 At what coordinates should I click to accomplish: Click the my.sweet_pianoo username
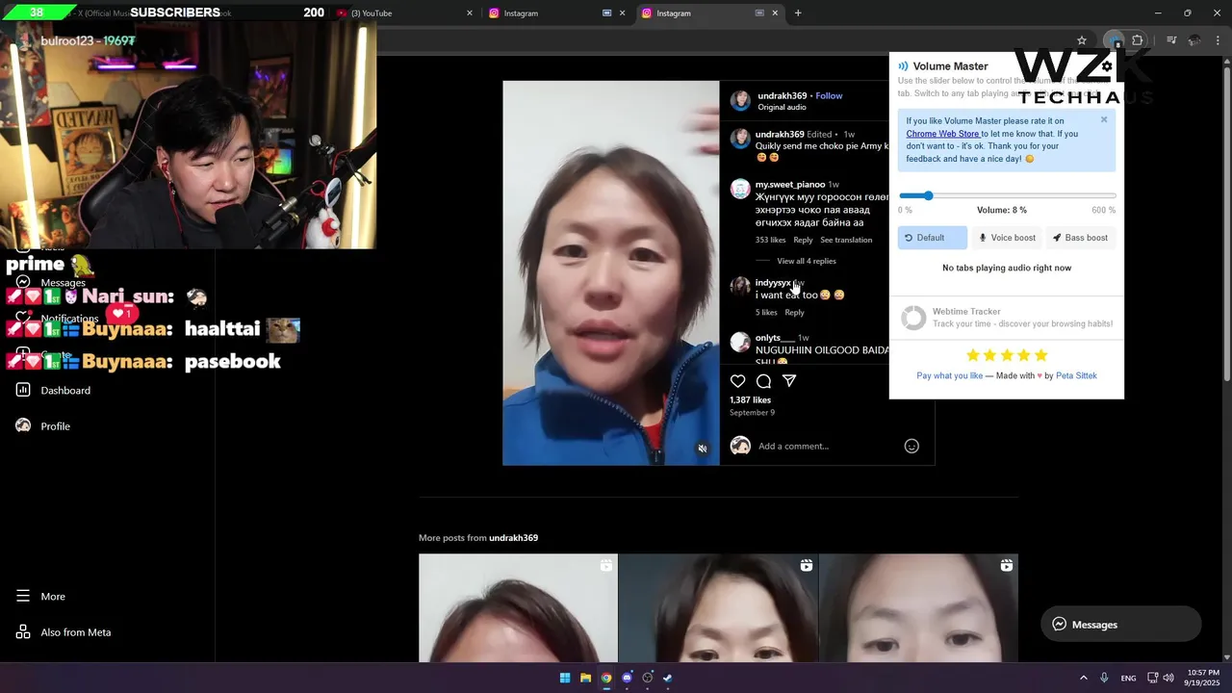click(790, 184)
